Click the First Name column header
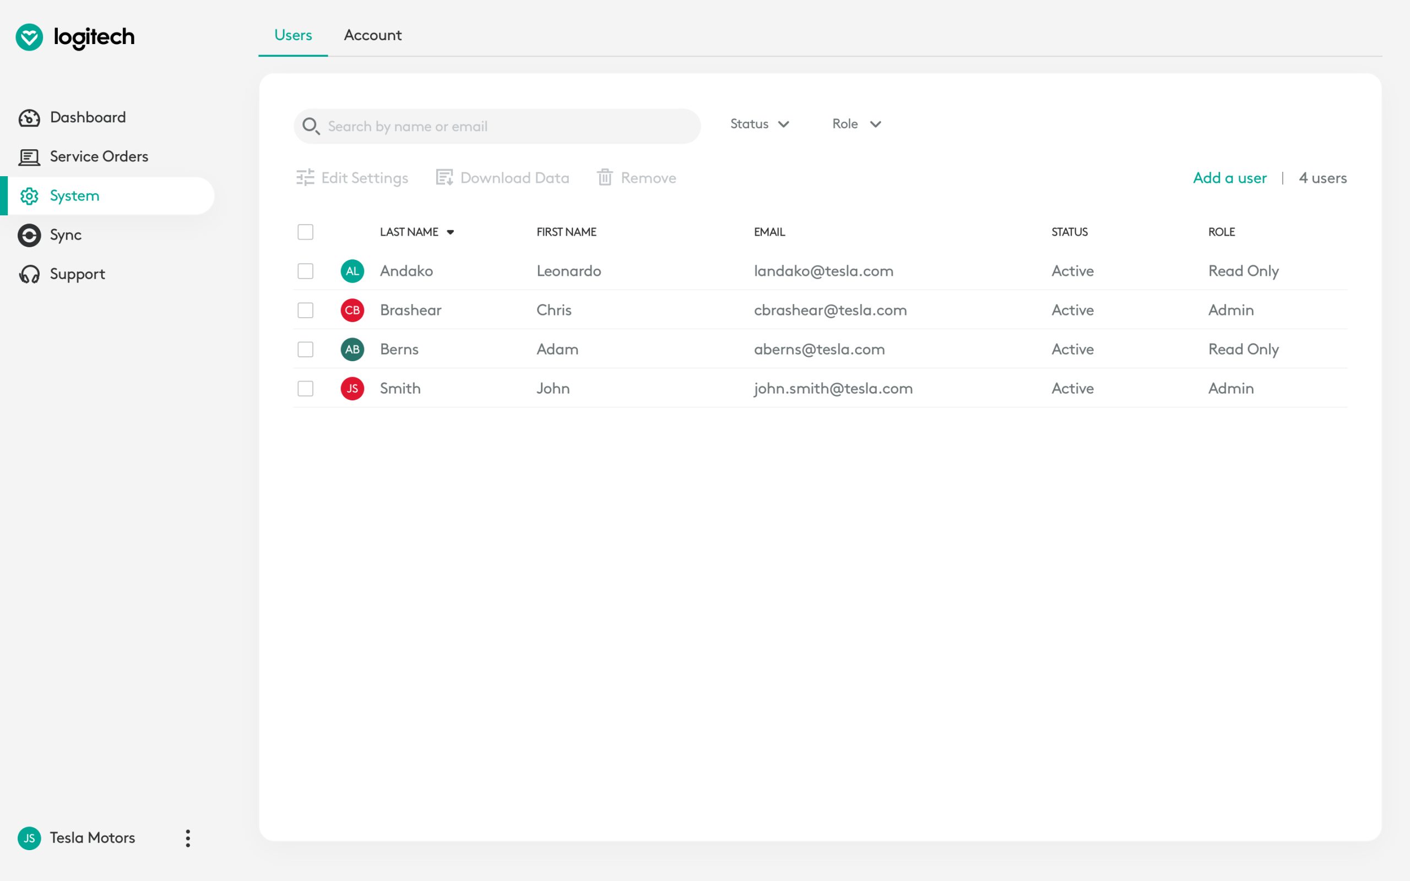 point(566,232)
